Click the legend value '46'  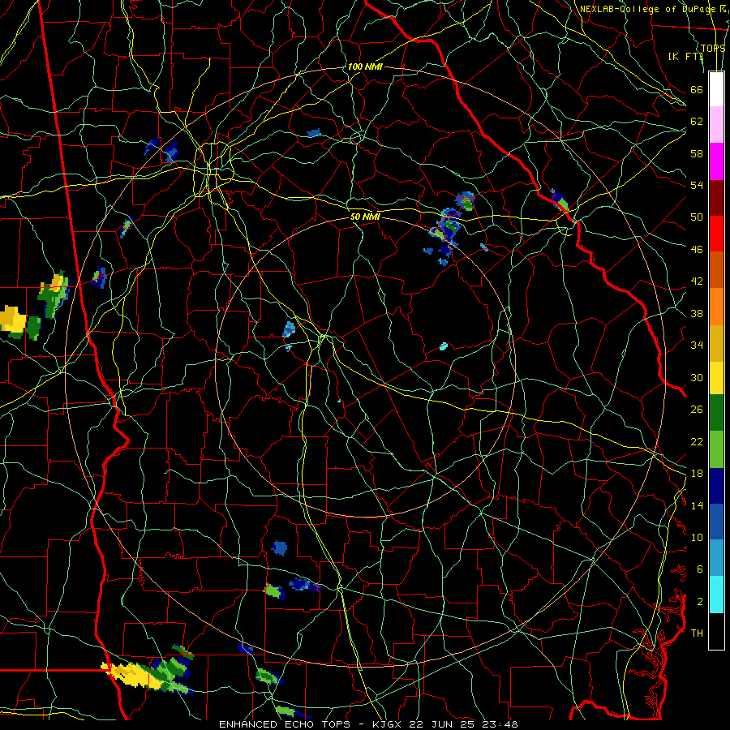(697, 250)
